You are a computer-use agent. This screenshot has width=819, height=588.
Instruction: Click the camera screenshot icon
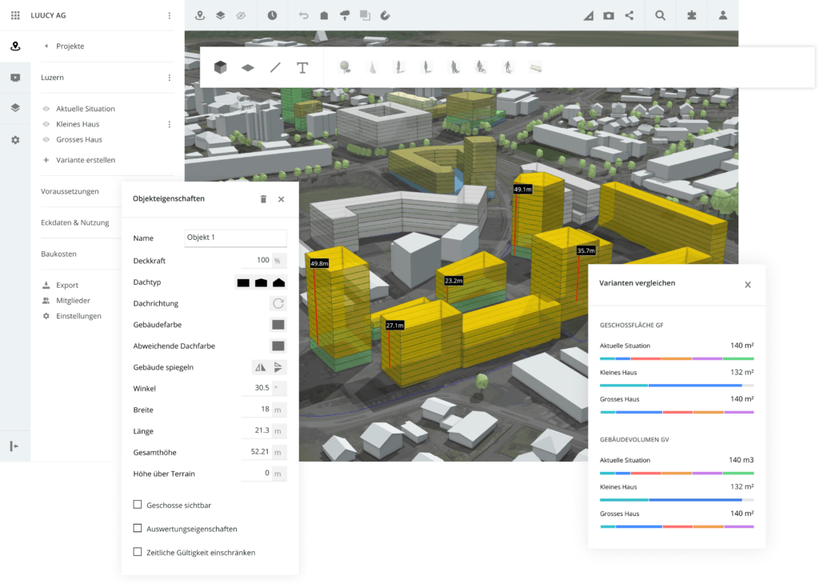point(609,15)
